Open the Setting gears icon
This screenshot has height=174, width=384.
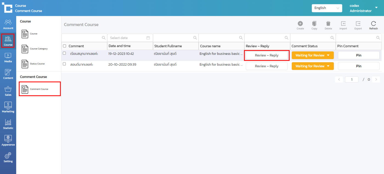pos(8,157)
